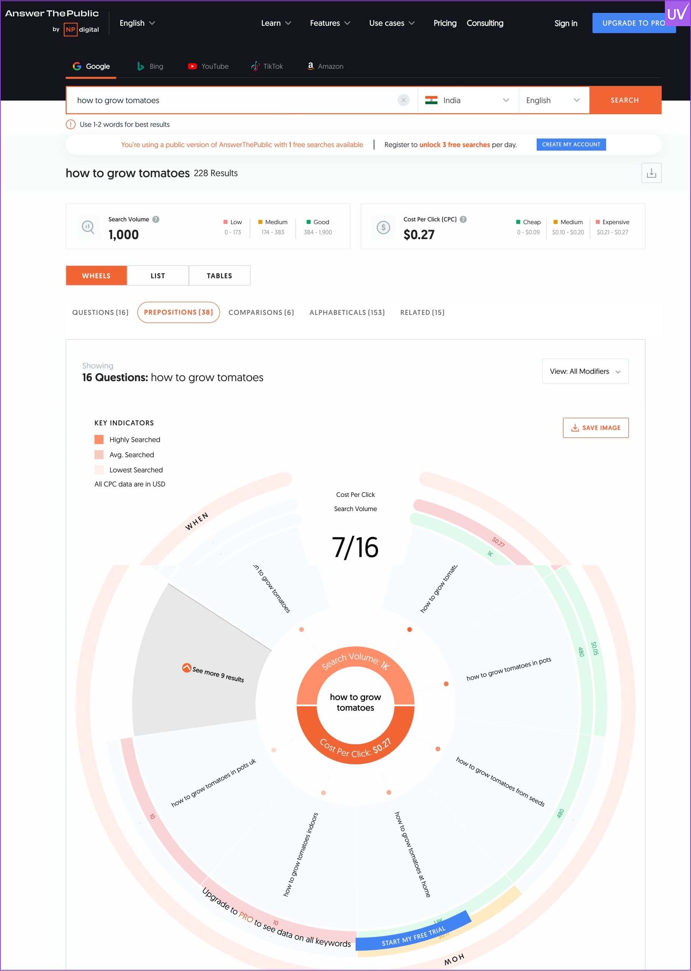The width and height of the screenshot is (691, 971).
Task: Click the dollar coin CPC icon
Action: tap(383, 227)
